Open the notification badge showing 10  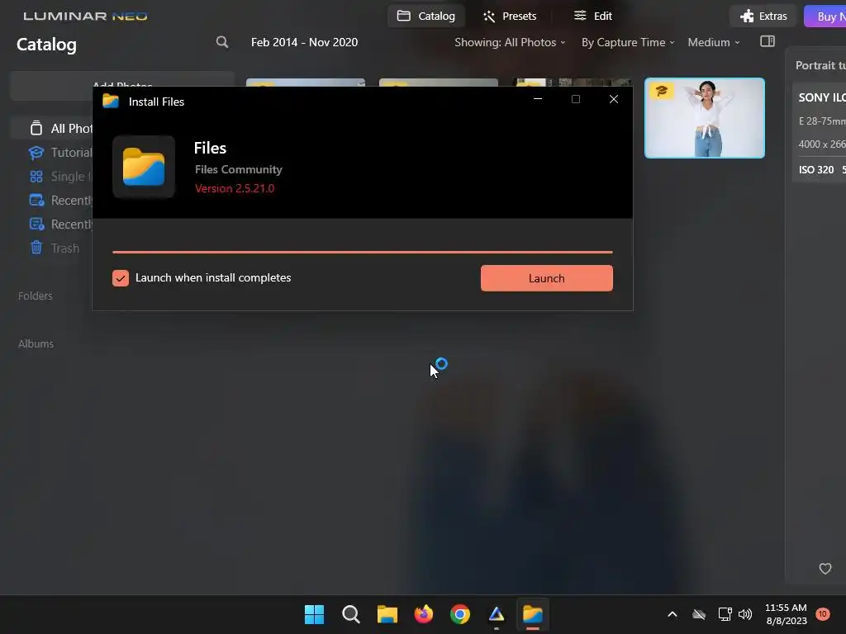(822, 614)
